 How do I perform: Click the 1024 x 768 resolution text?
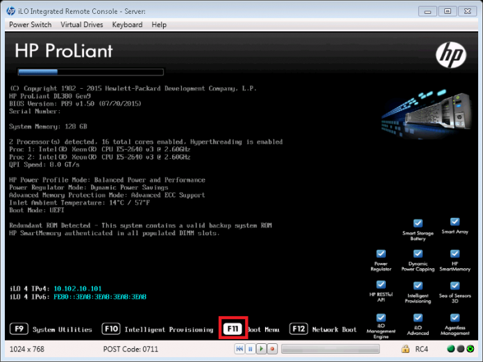click(x=27, y=349)
